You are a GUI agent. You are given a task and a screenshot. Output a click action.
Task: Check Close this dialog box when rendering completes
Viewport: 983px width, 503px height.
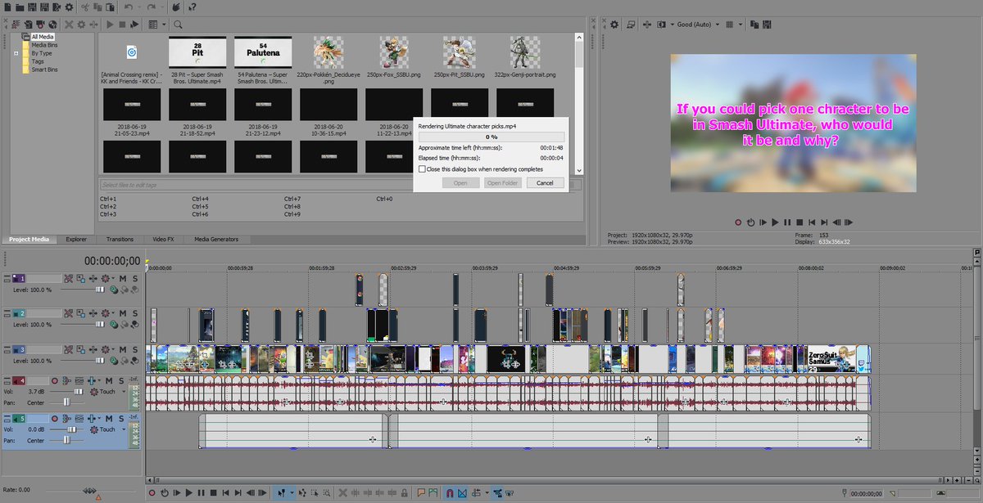tap(422, 169)
